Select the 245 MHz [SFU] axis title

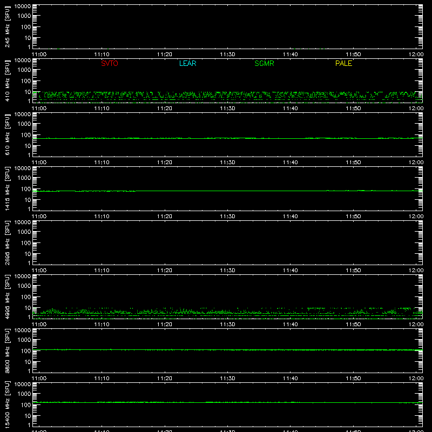click(7, 26)
